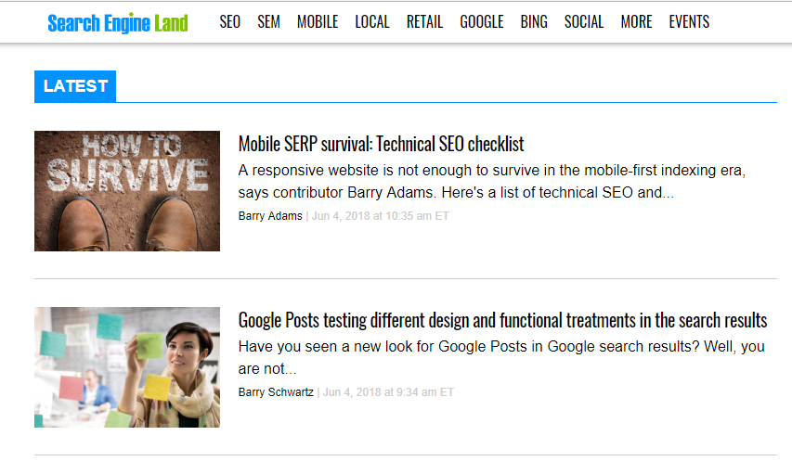Open Google Posts testing article headline
The image size is (792, 474).
[502, 321]
